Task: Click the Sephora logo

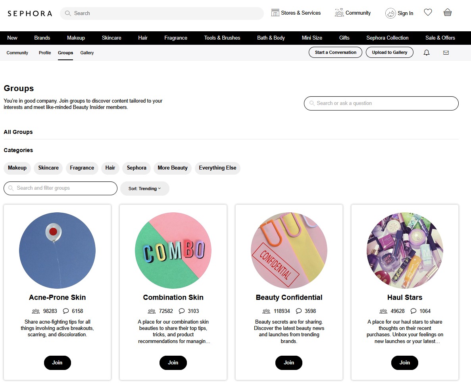Action: [x=30, y=13]
